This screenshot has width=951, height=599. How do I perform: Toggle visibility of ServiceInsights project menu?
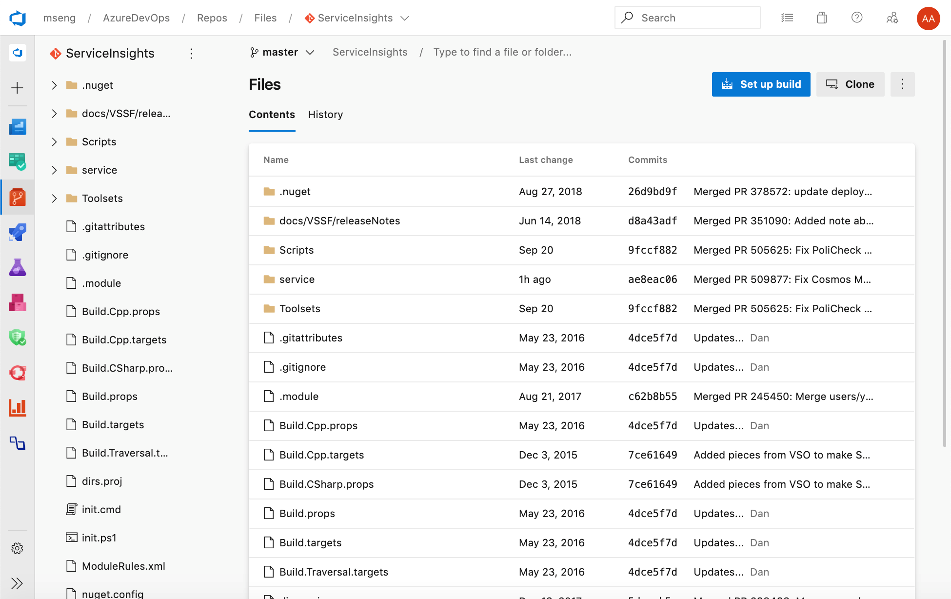coord(192,53)
